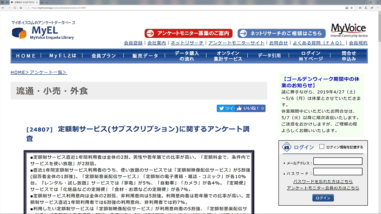This screenshot has height=214, width=381.
Task: Click the 流通・小売・外食 category heading
Action: pos(52,91)
